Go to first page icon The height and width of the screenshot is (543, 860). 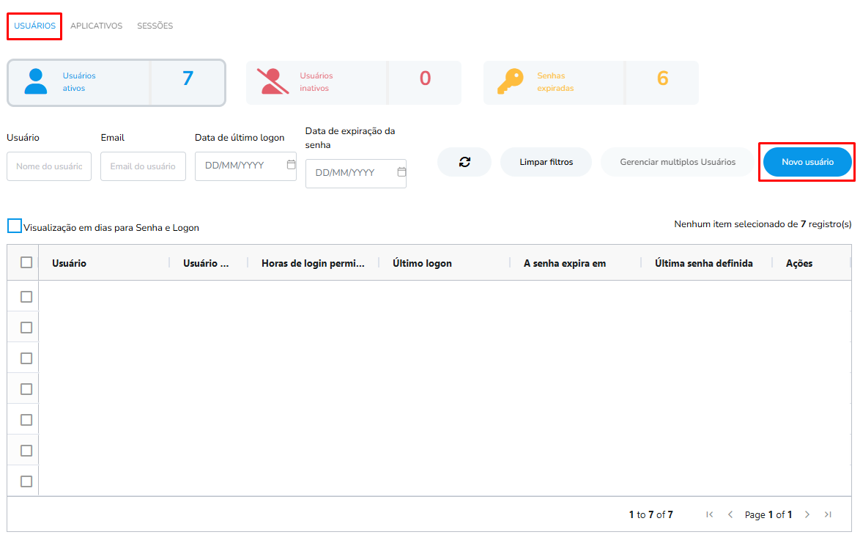click(x=709, y=514)
